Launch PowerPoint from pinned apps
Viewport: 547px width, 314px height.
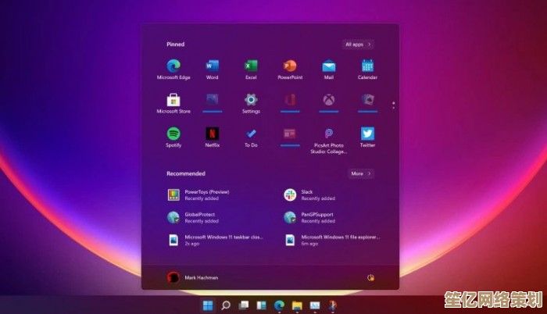click(290, 70)
